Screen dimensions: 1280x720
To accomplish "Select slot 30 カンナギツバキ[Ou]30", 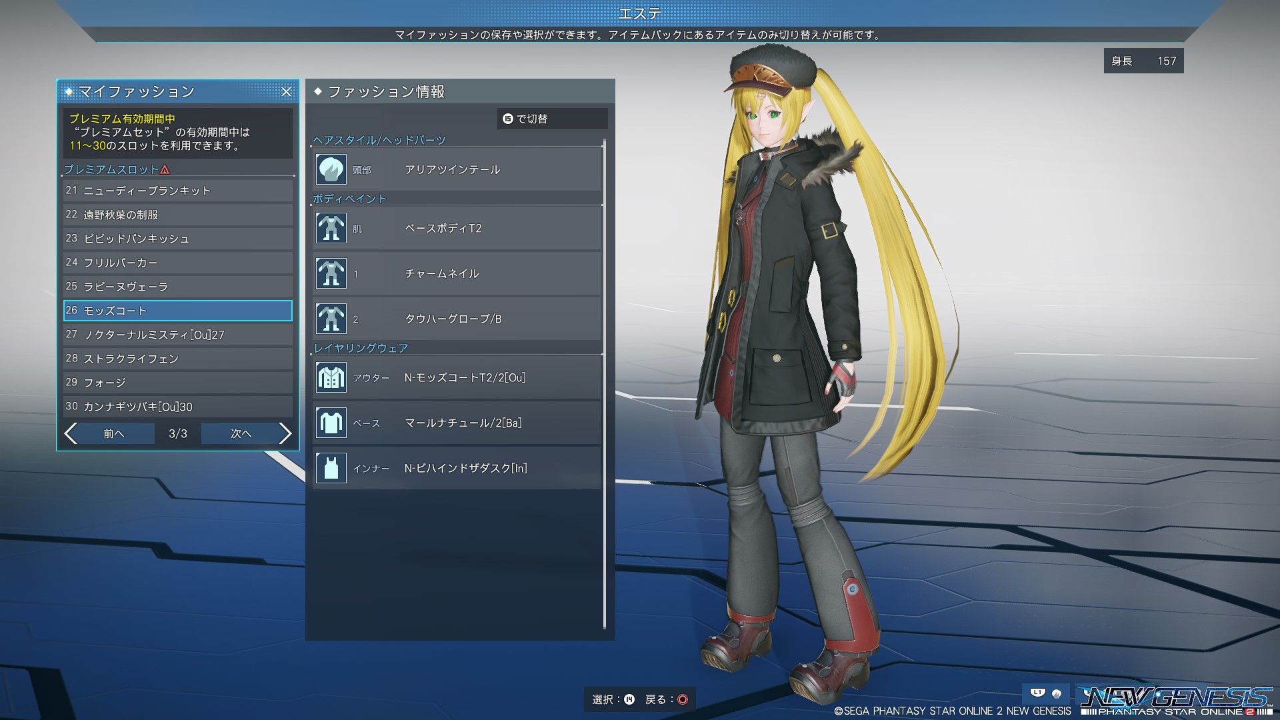I will (x=178, y=407).
